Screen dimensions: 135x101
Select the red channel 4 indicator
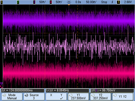51,2
